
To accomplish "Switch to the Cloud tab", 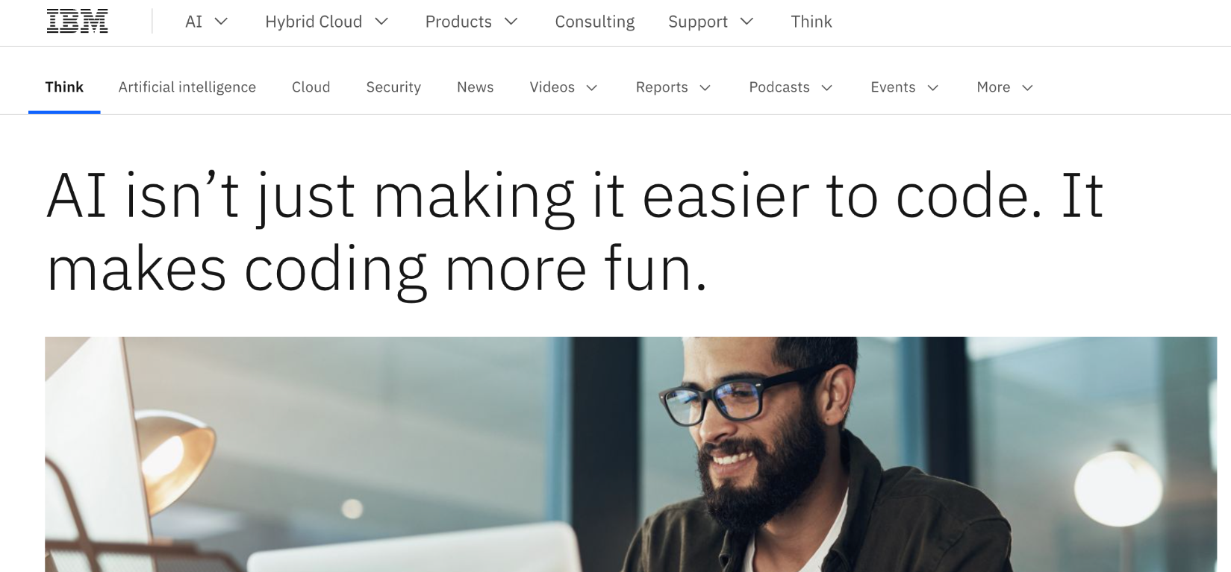I will coord(311,87).
